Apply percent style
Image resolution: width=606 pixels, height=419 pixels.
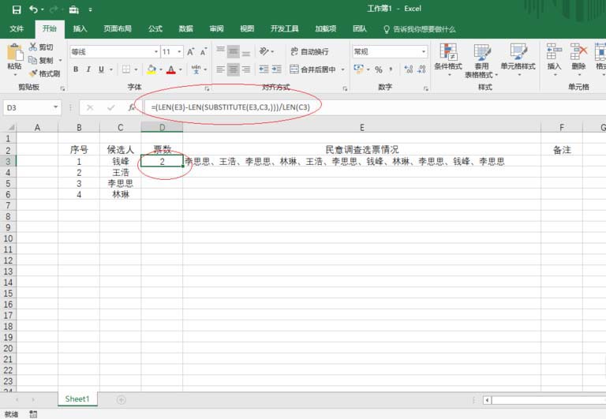[379, 69]
